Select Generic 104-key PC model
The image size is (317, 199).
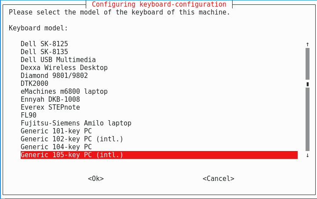56,147
